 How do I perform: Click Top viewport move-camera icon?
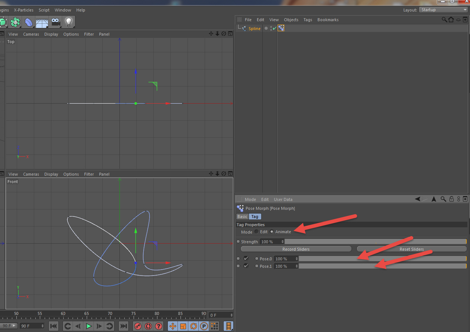tap(211, 34)
